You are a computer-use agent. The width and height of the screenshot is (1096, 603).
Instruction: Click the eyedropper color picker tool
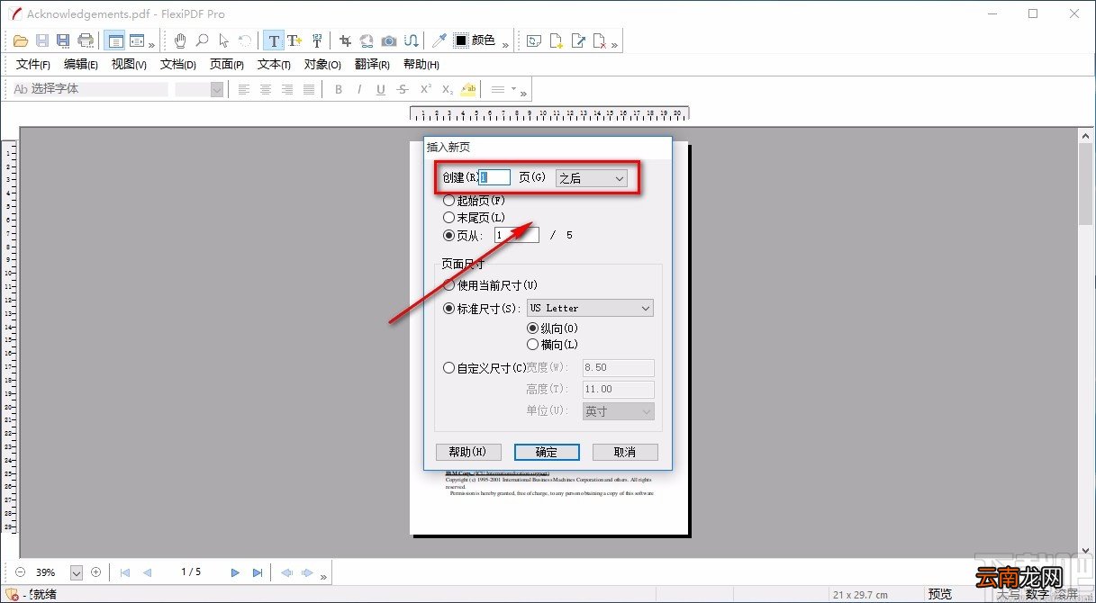coord(439,40)
